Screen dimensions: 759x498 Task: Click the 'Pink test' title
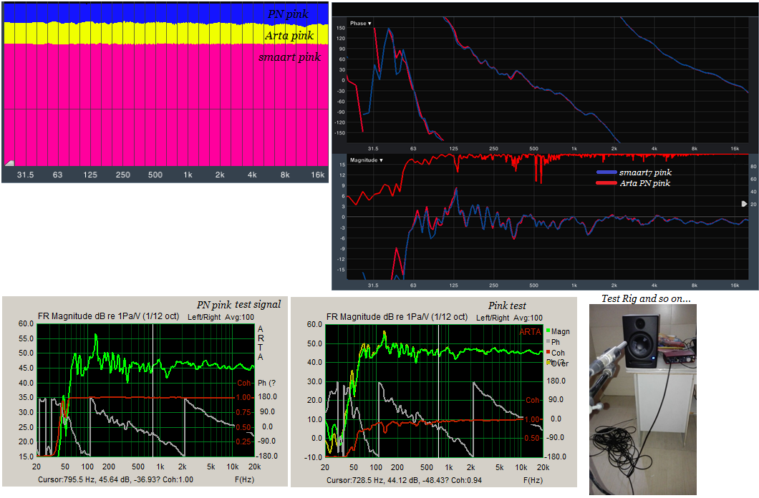[x=507, y=306]
